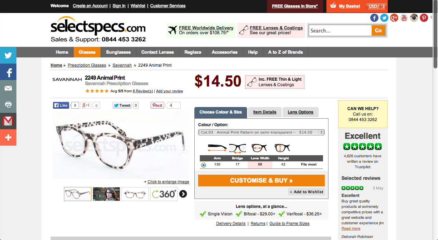Open the USD currency selector

coord(376,6)
